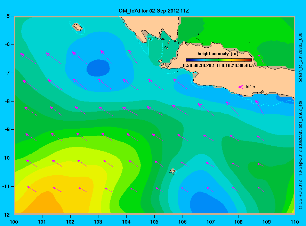
Task: Click the dark blue eddy core near 103E, 7S
Action: (x=98, y=68)
